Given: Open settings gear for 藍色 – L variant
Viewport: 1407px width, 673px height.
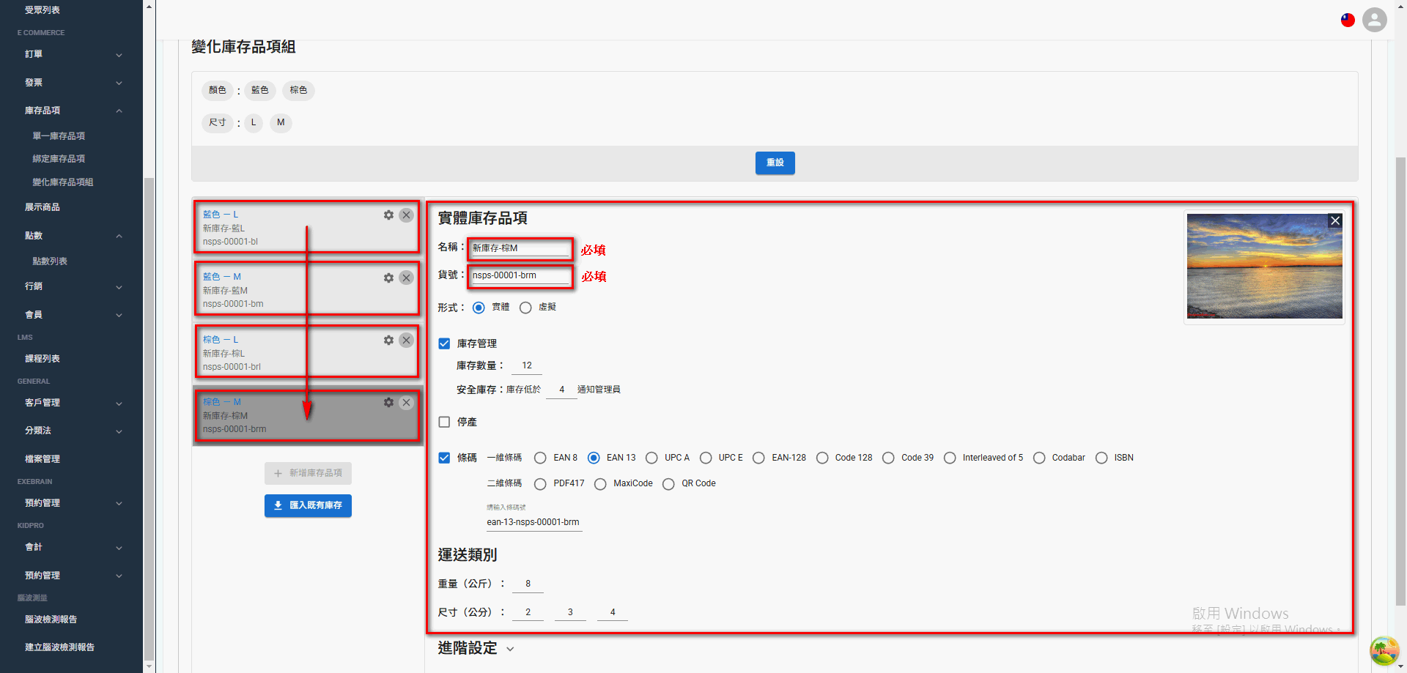Looking at the screenshot, I should (x=388, y=215).
